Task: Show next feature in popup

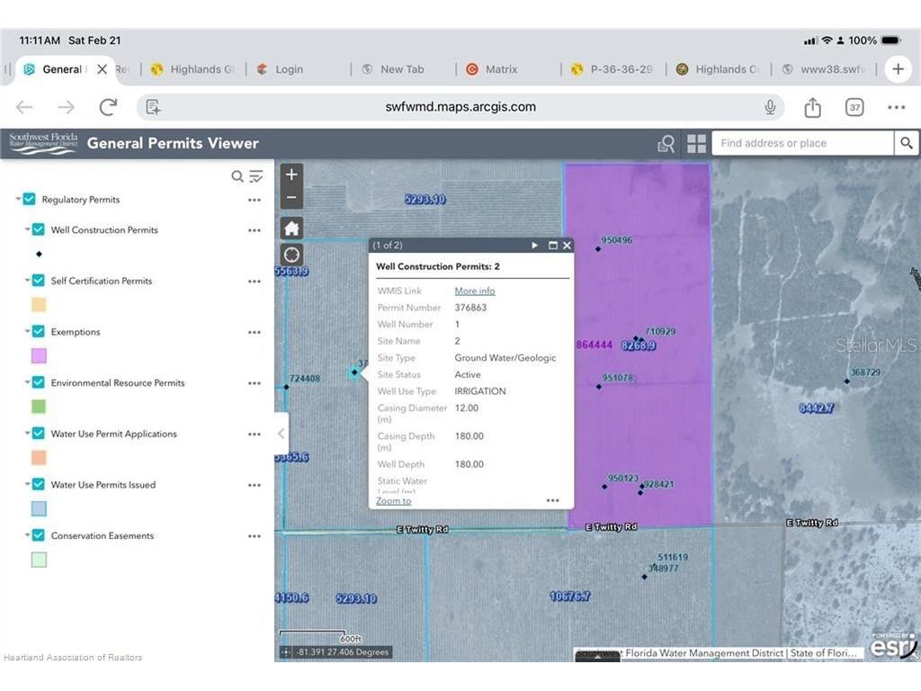Action: click(x=534, y=245)
